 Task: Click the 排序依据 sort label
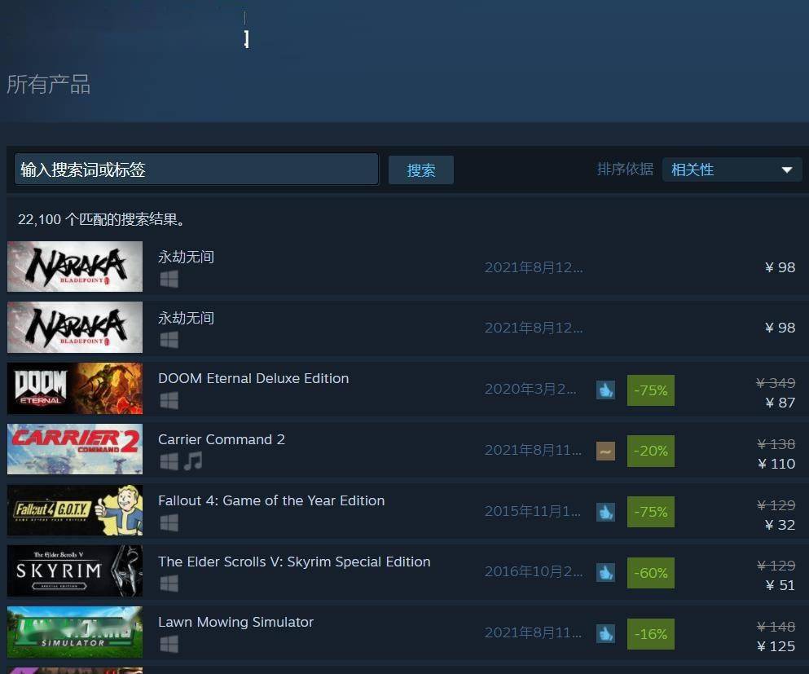click(x=625, y=170)
